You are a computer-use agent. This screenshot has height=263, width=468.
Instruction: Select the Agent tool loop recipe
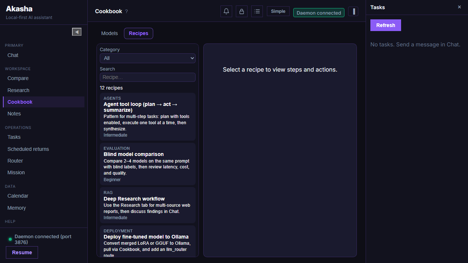pyautogui.click(x=148, y=117)
